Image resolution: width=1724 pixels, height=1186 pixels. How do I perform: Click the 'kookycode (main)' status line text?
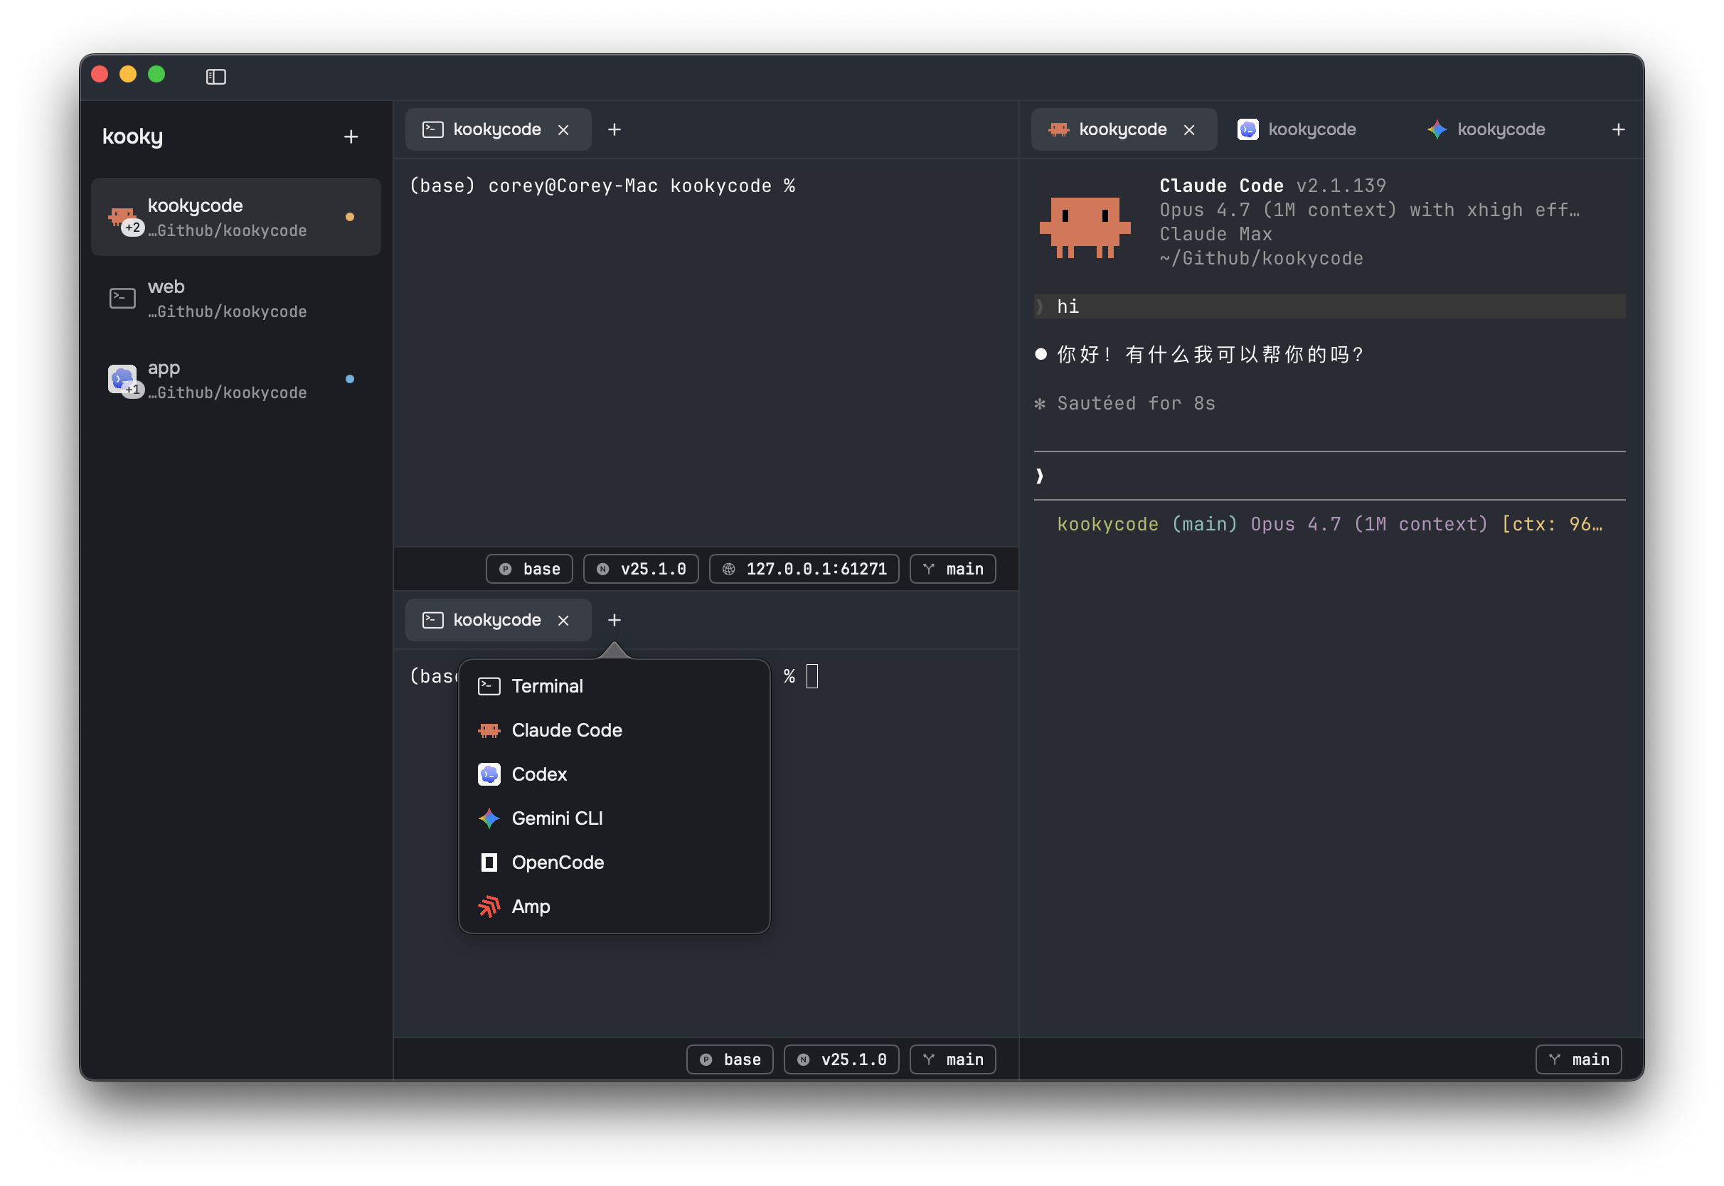[1146, 525]
